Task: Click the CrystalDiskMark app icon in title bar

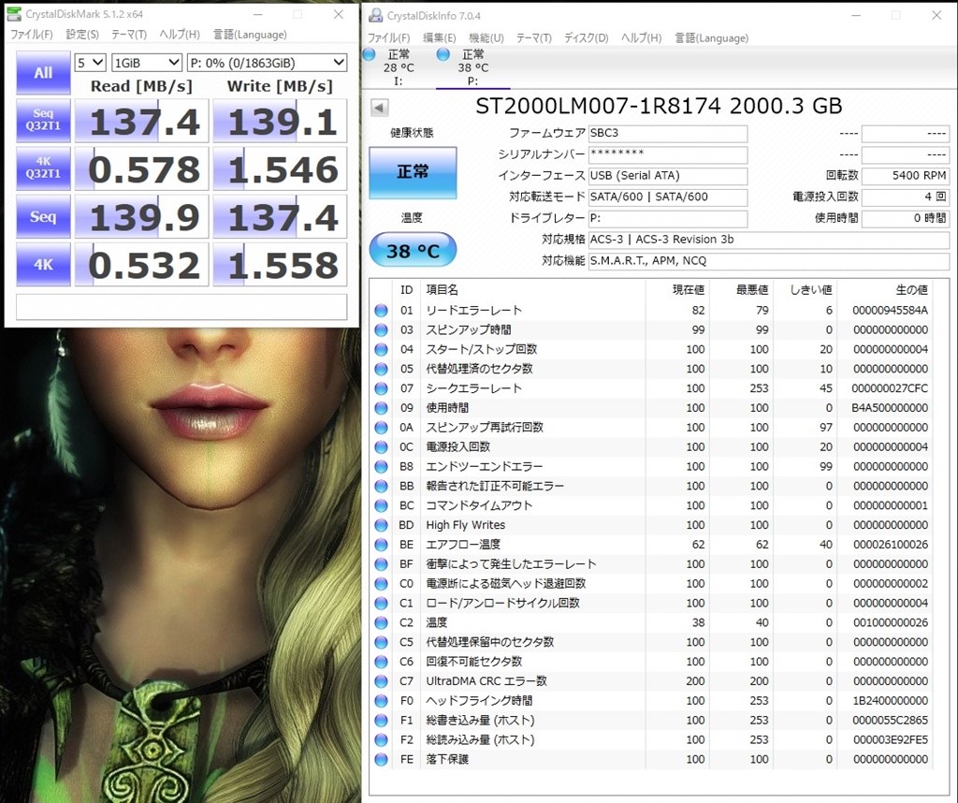Action: coord(14,13)
